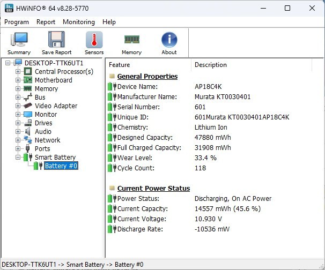The width and height of the screenshot is (325, 270).
Task: Click the Feature column header
Action: [x=149, y=65]
